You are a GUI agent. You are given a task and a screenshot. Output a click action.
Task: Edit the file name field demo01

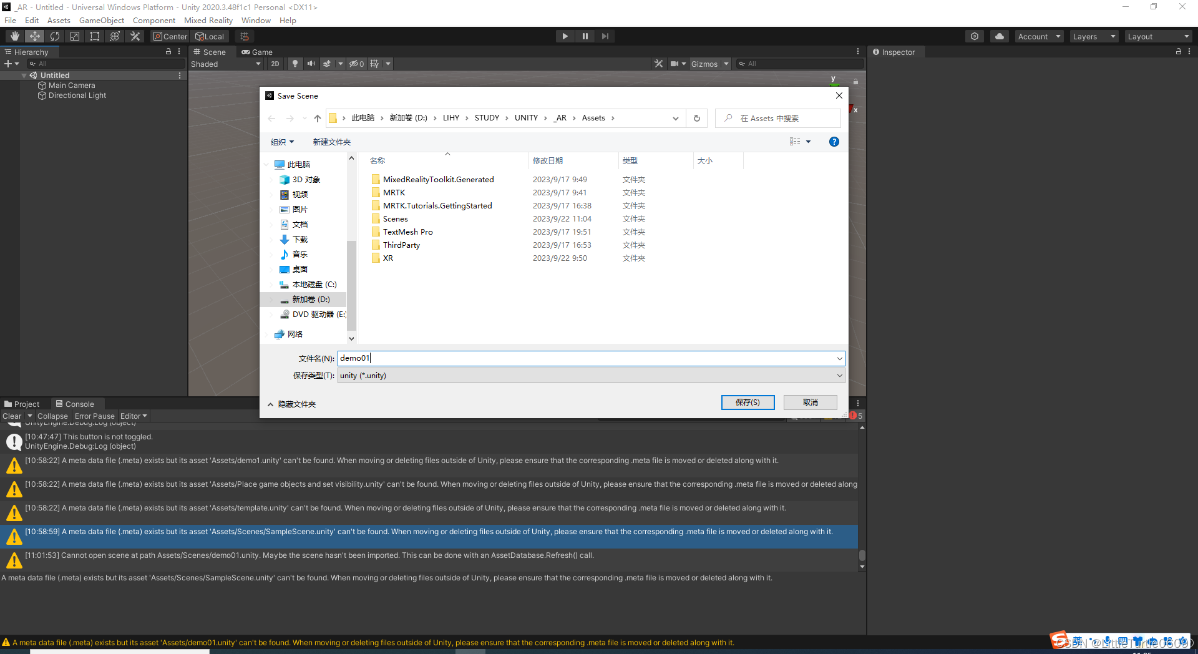coord(587,358)
